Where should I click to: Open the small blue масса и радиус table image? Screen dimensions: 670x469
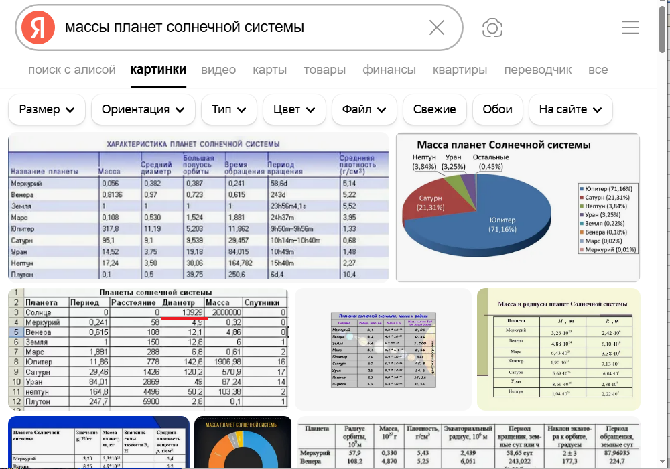click(383, 349)
